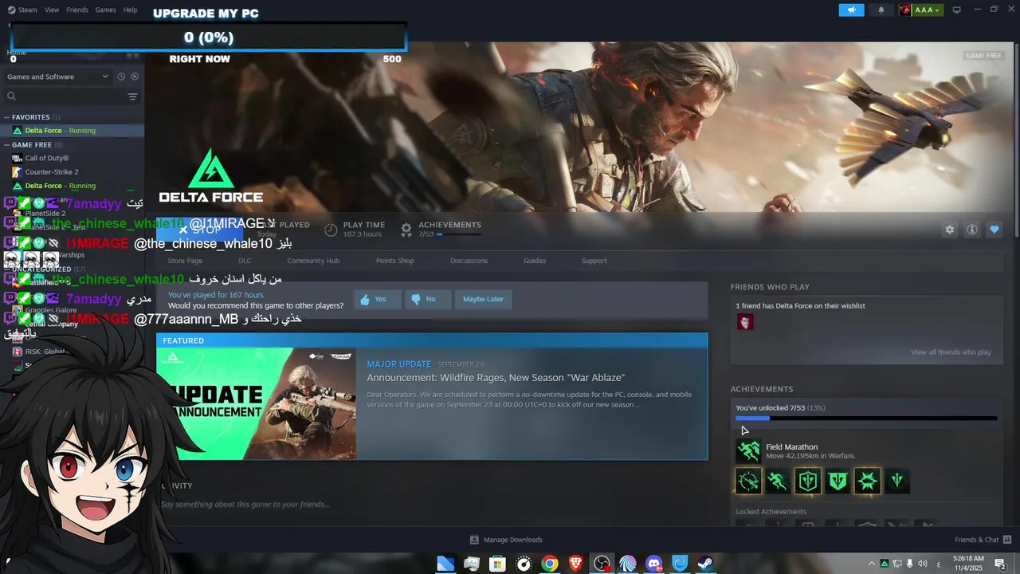The width and height of the screenshot is (1020, 574).
Task: Click the second unlocked achievement badge, running figure
Action: (778, 481)
